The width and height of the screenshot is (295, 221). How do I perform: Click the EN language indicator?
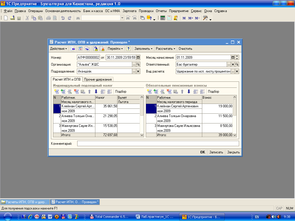(257, 217)
